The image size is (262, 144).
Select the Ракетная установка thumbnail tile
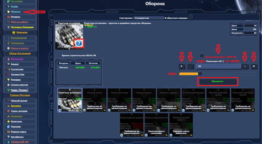coord(70,100)
